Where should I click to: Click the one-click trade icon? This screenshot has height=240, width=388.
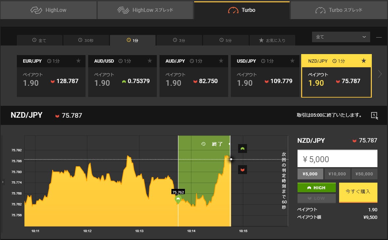[374, 115]
